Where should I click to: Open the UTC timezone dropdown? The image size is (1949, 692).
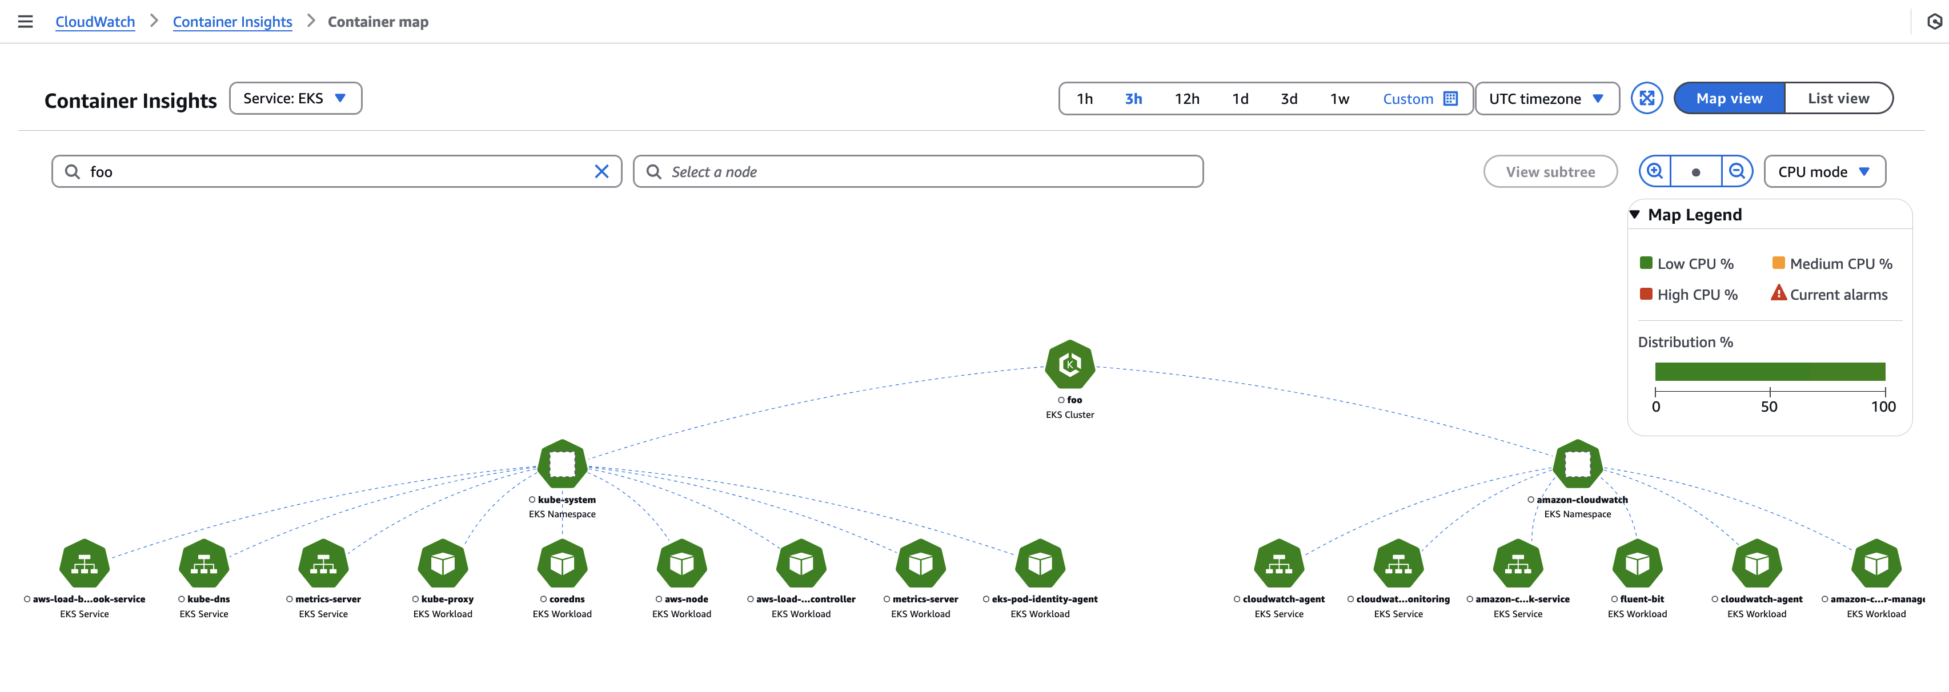coord(1547,98)
